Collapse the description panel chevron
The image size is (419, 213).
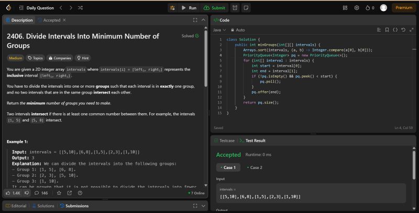(x=203, y=20)
